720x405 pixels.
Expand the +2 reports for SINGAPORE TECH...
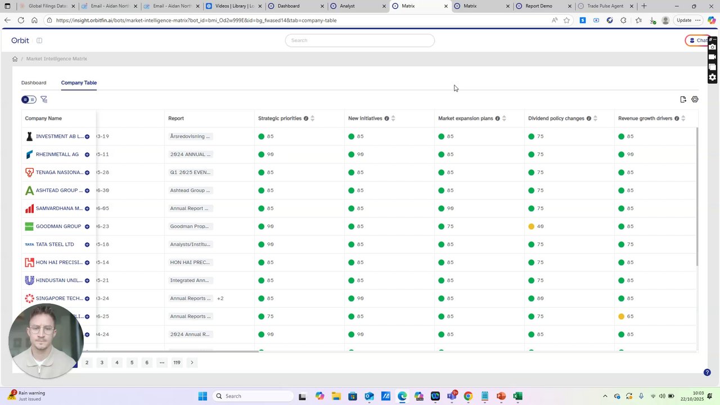coord(220,299)
